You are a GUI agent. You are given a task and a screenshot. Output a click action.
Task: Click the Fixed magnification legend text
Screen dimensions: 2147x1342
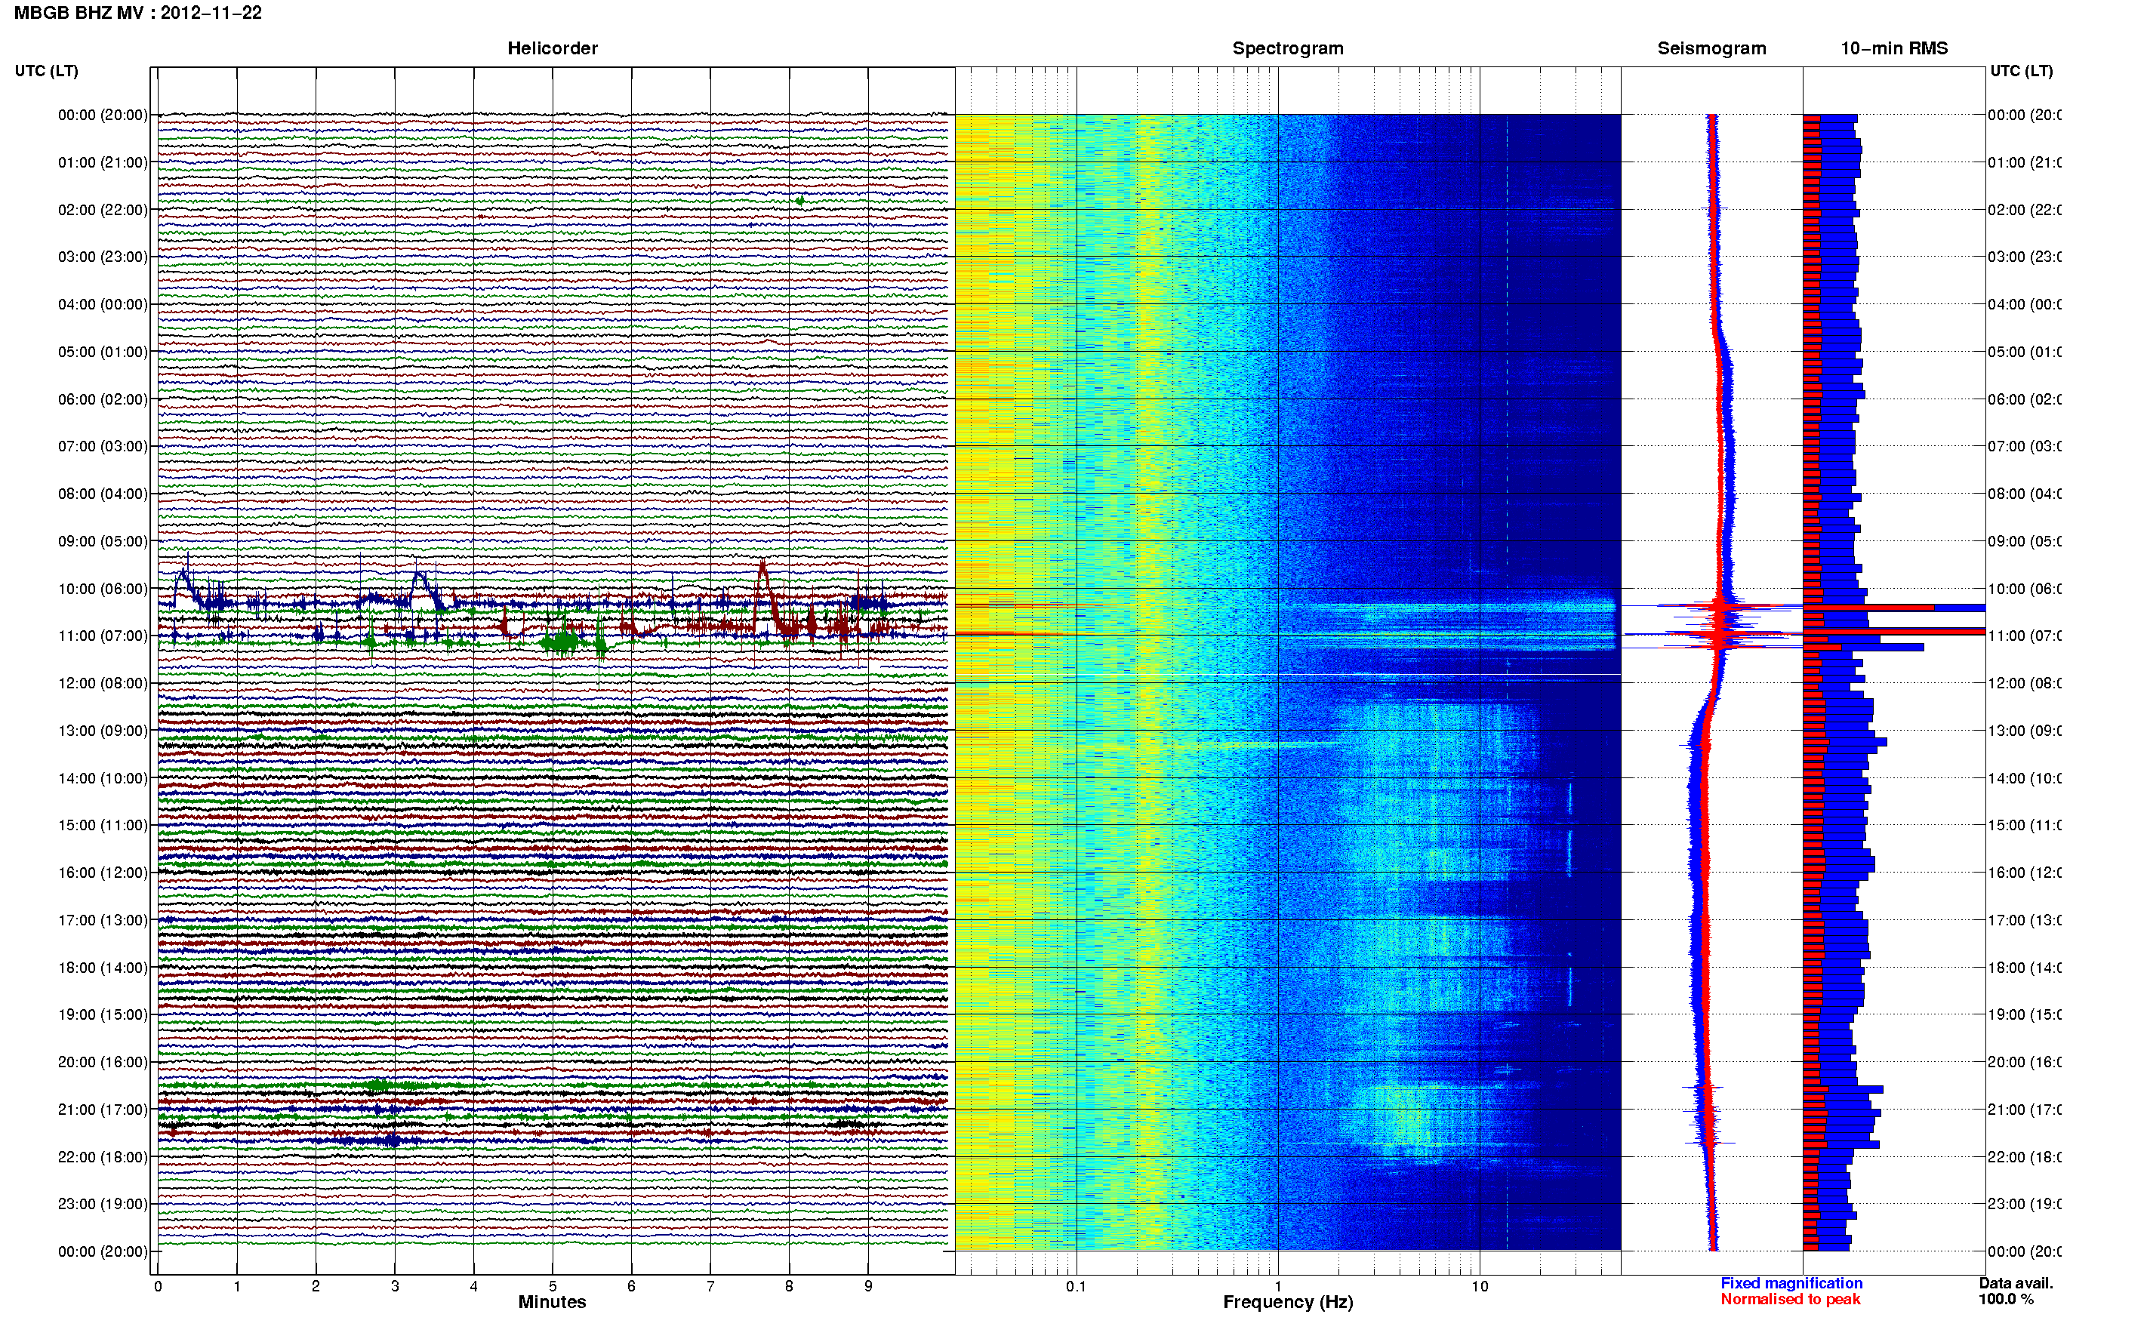[1791, 1283]
